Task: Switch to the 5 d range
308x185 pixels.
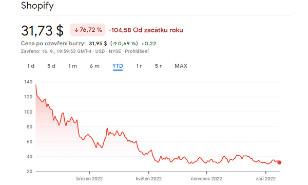Action: click(x=51, y=66)
